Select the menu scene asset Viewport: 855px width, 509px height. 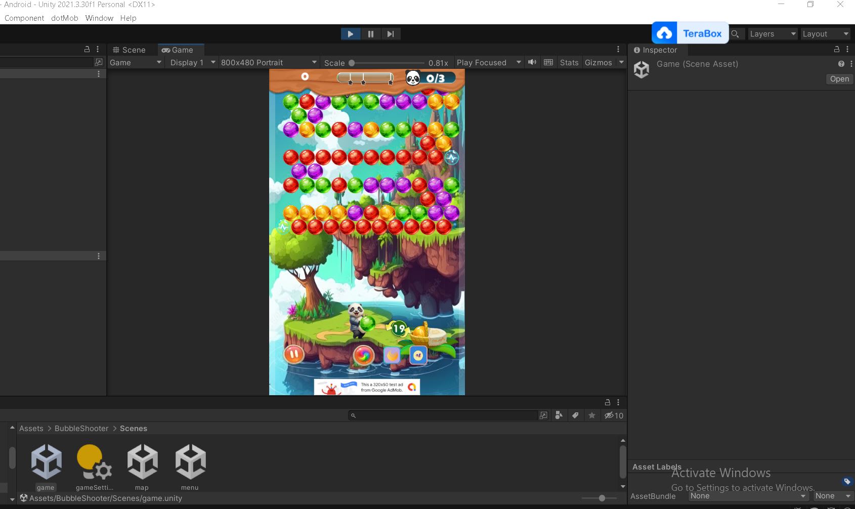click(190, 466)
